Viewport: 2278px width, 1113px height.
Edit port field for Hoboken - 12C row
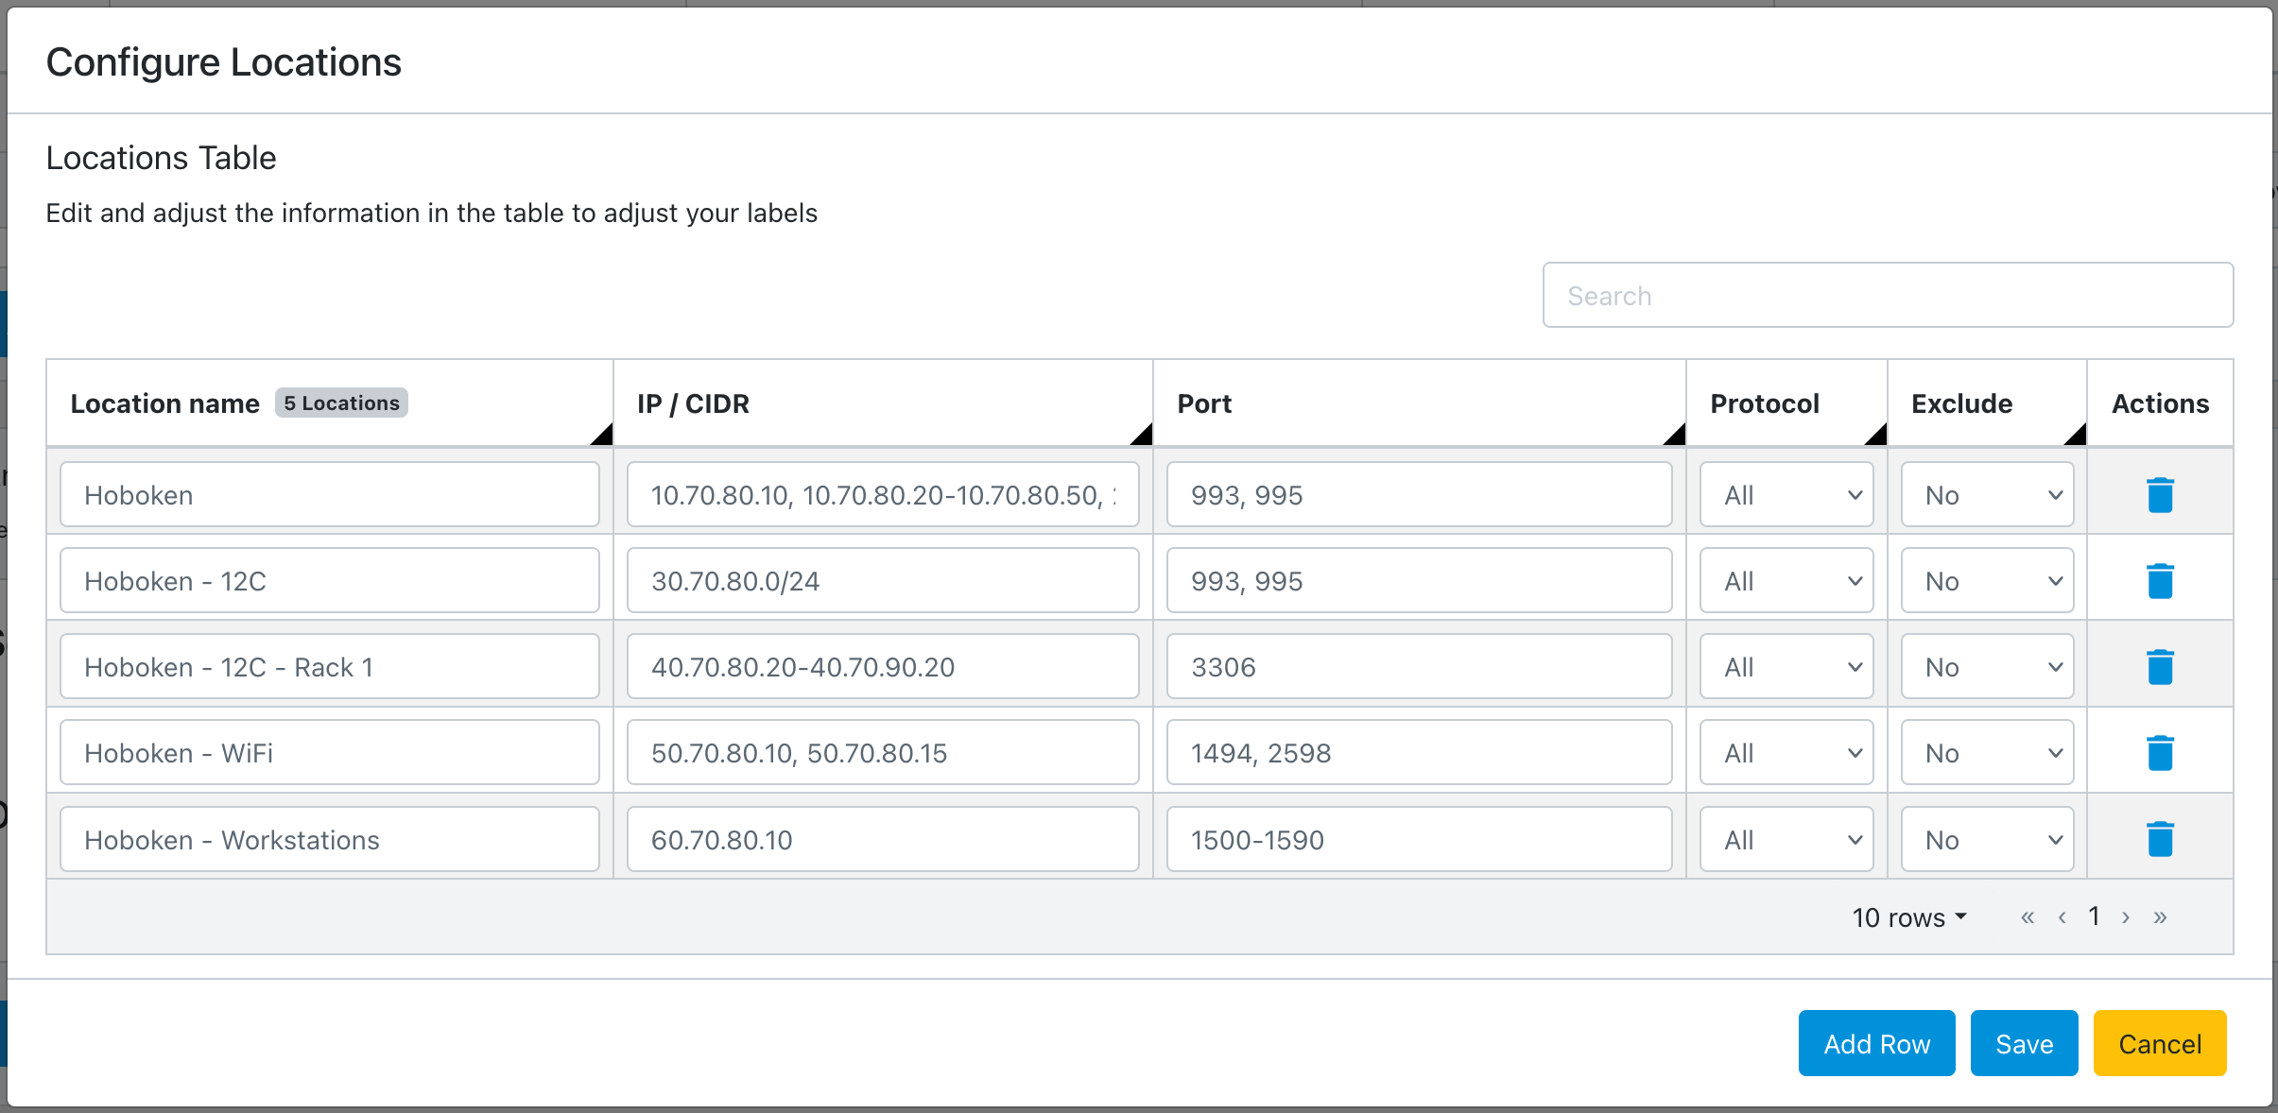[1420, 581]
